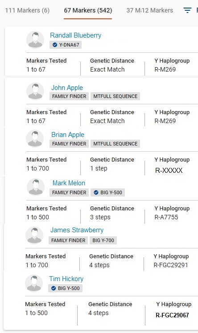Switch to the 111 Markers tab

click(27, 10)
